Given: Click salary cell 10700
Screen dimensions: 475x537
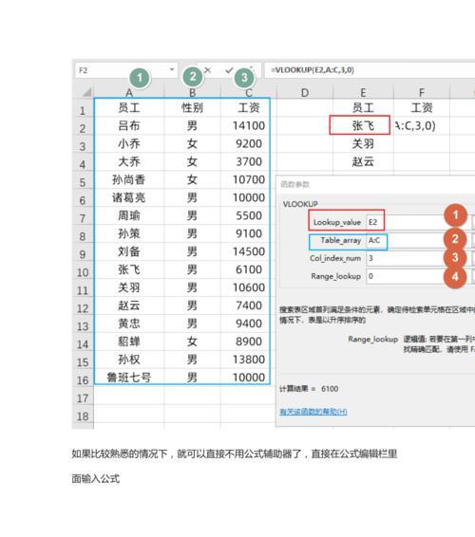Looking at the screenshot, I should 249,180.
